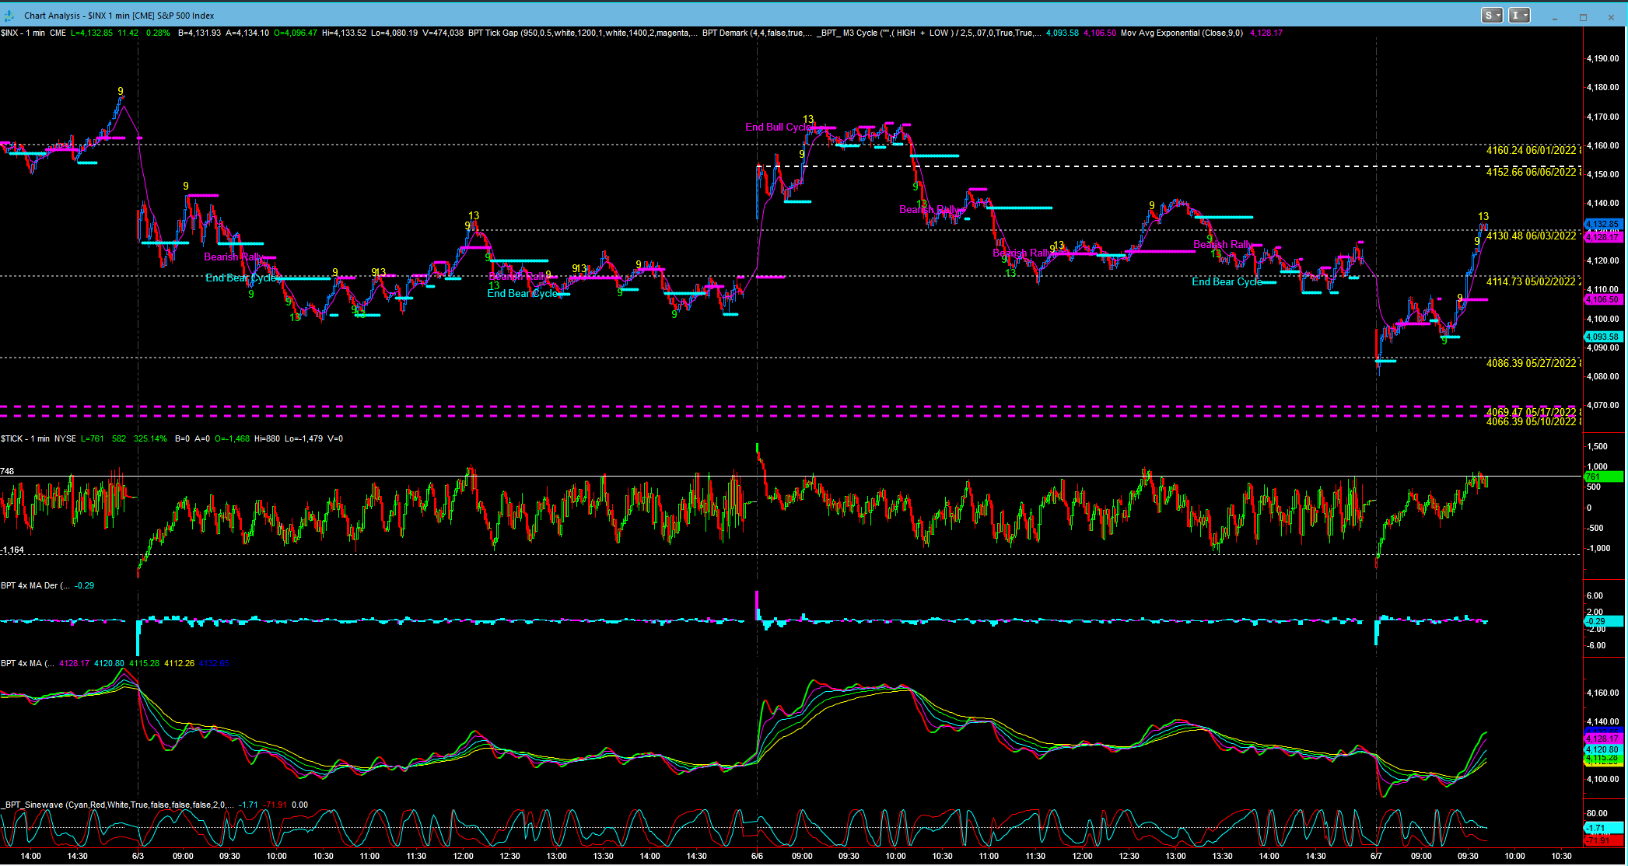The width and height of the screenshot is (1628, 866).
Task: Open the S symbol link dropdown
Action: (x=1491, y=16)
